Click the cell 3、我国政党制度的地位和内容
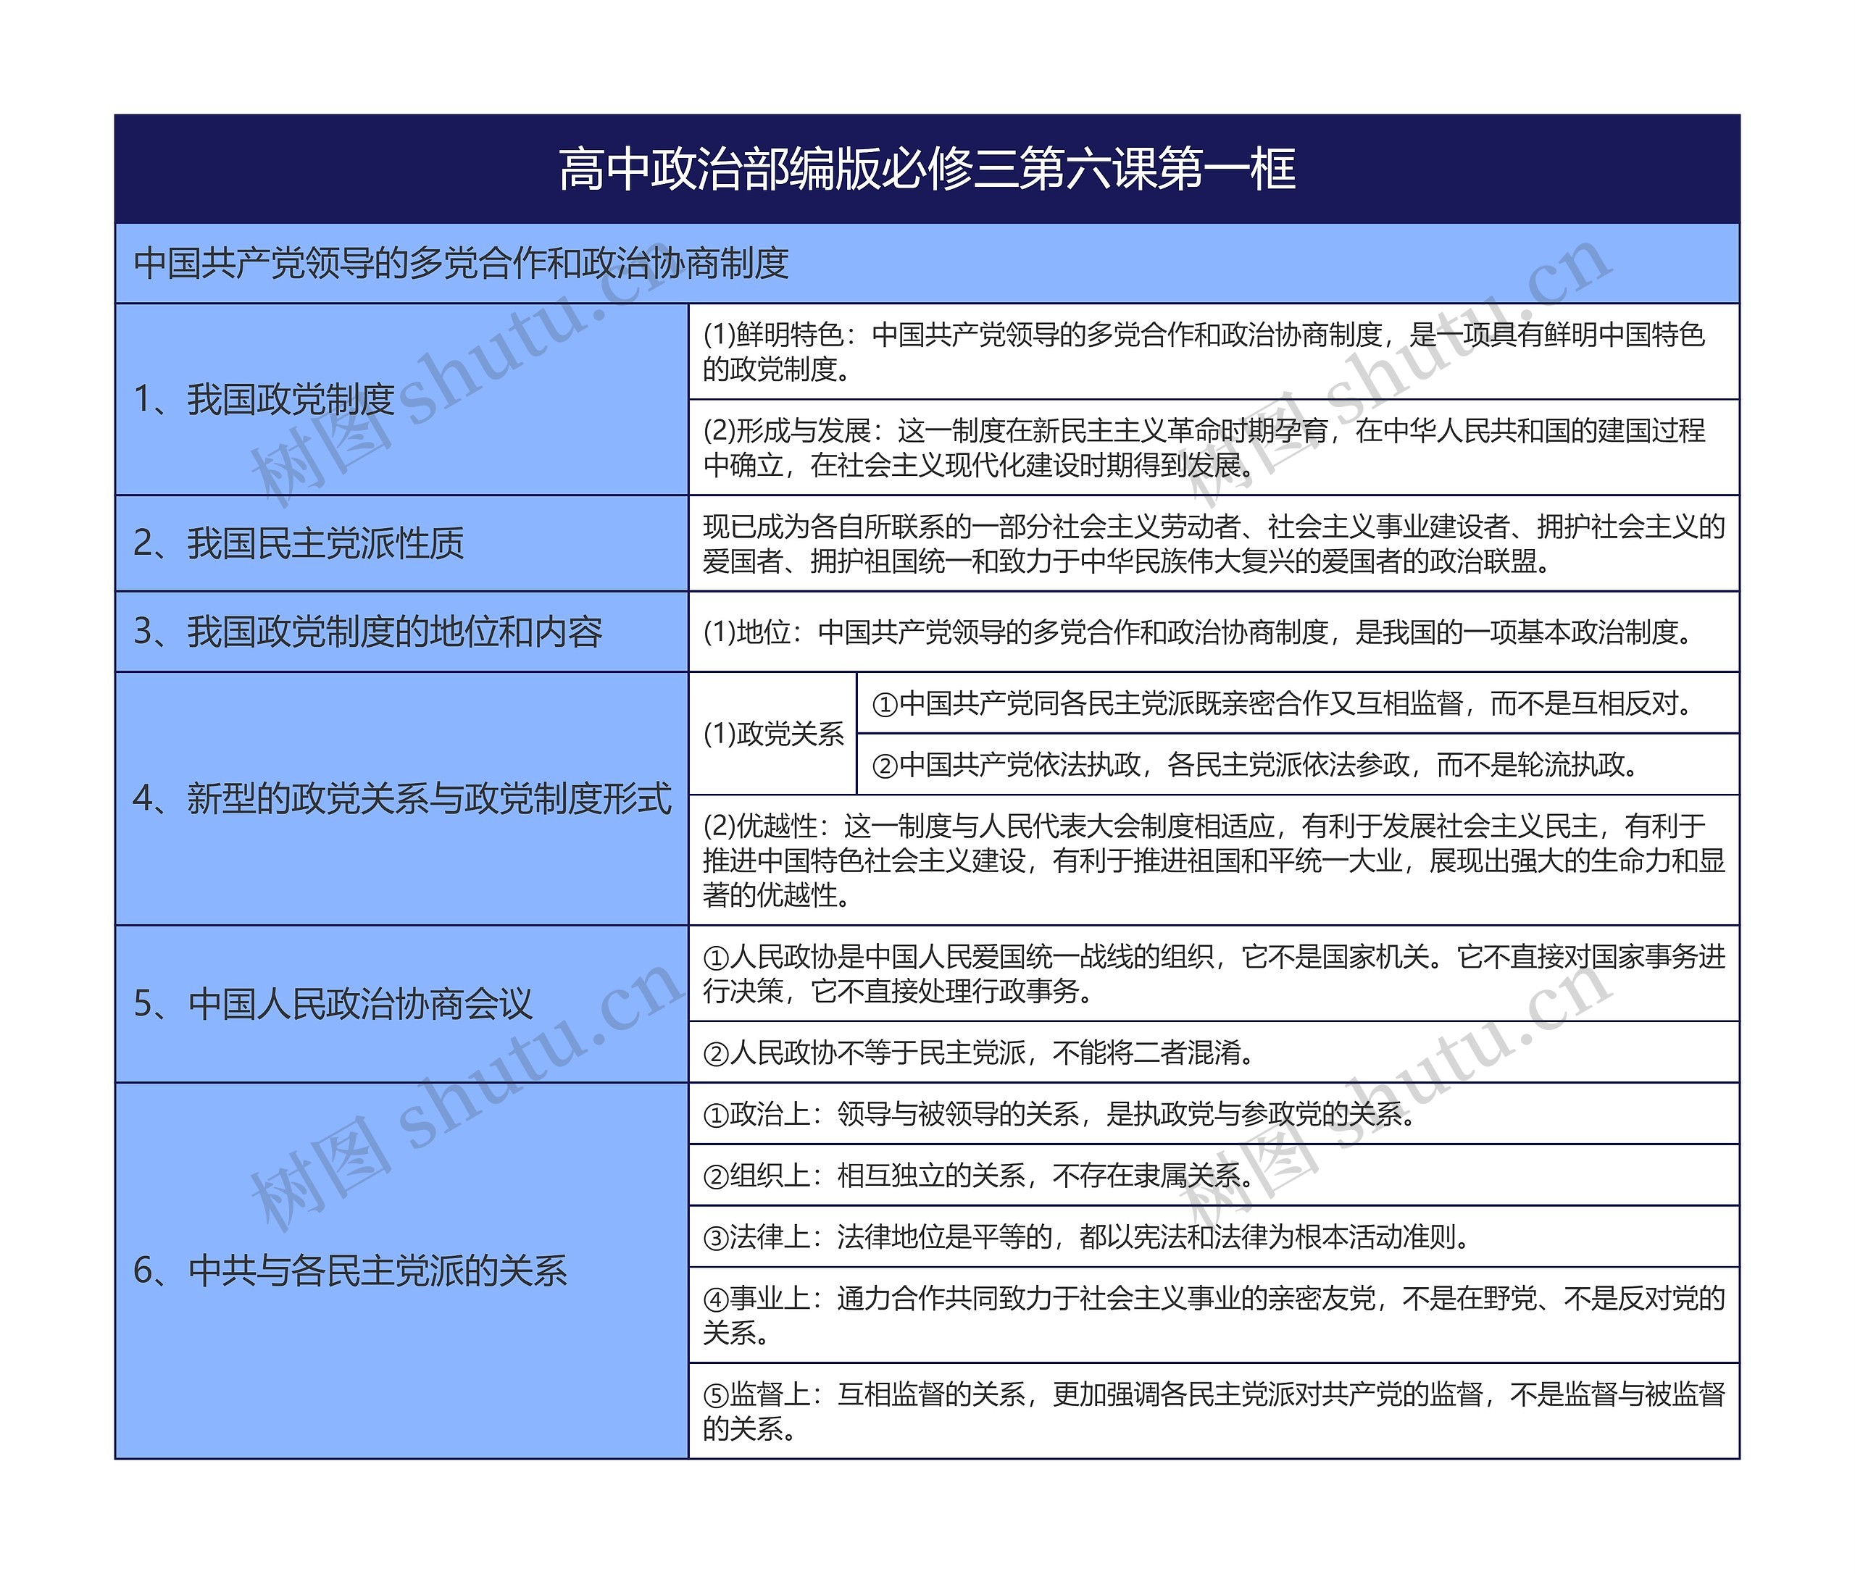The width and height of the screenshot is (1855, 1574). (401, 632)
